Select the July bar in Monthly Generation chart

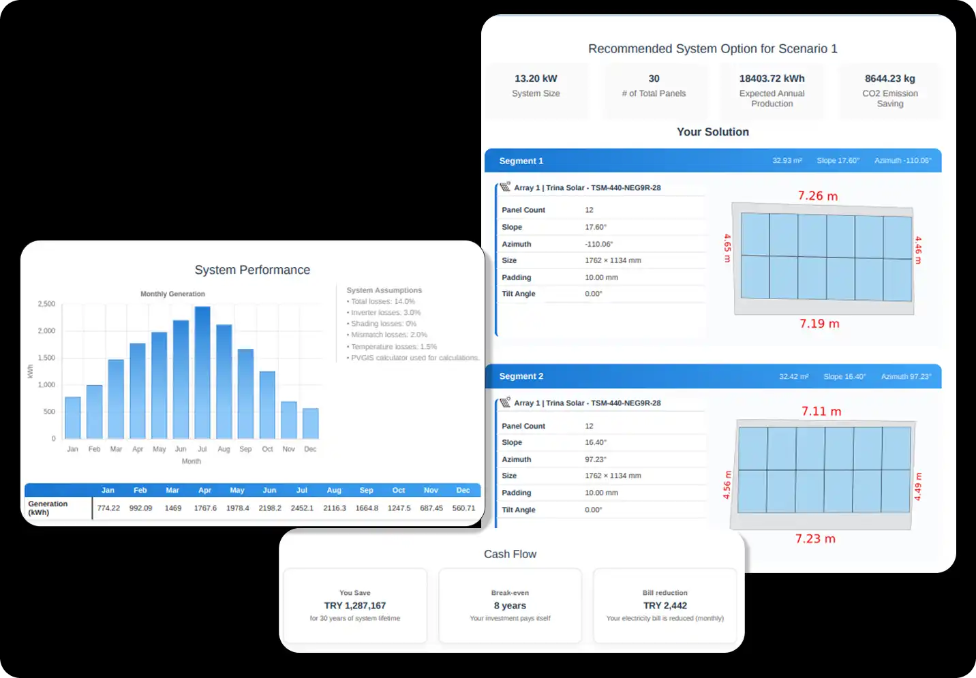tap(202, 373)
